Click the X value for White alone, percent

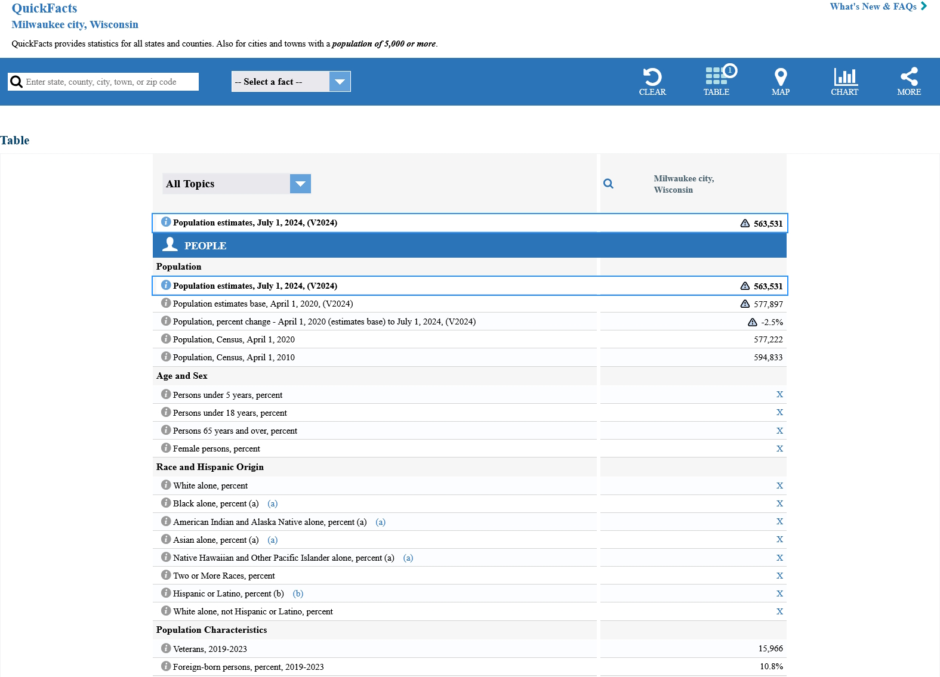[x=779, y=486]
